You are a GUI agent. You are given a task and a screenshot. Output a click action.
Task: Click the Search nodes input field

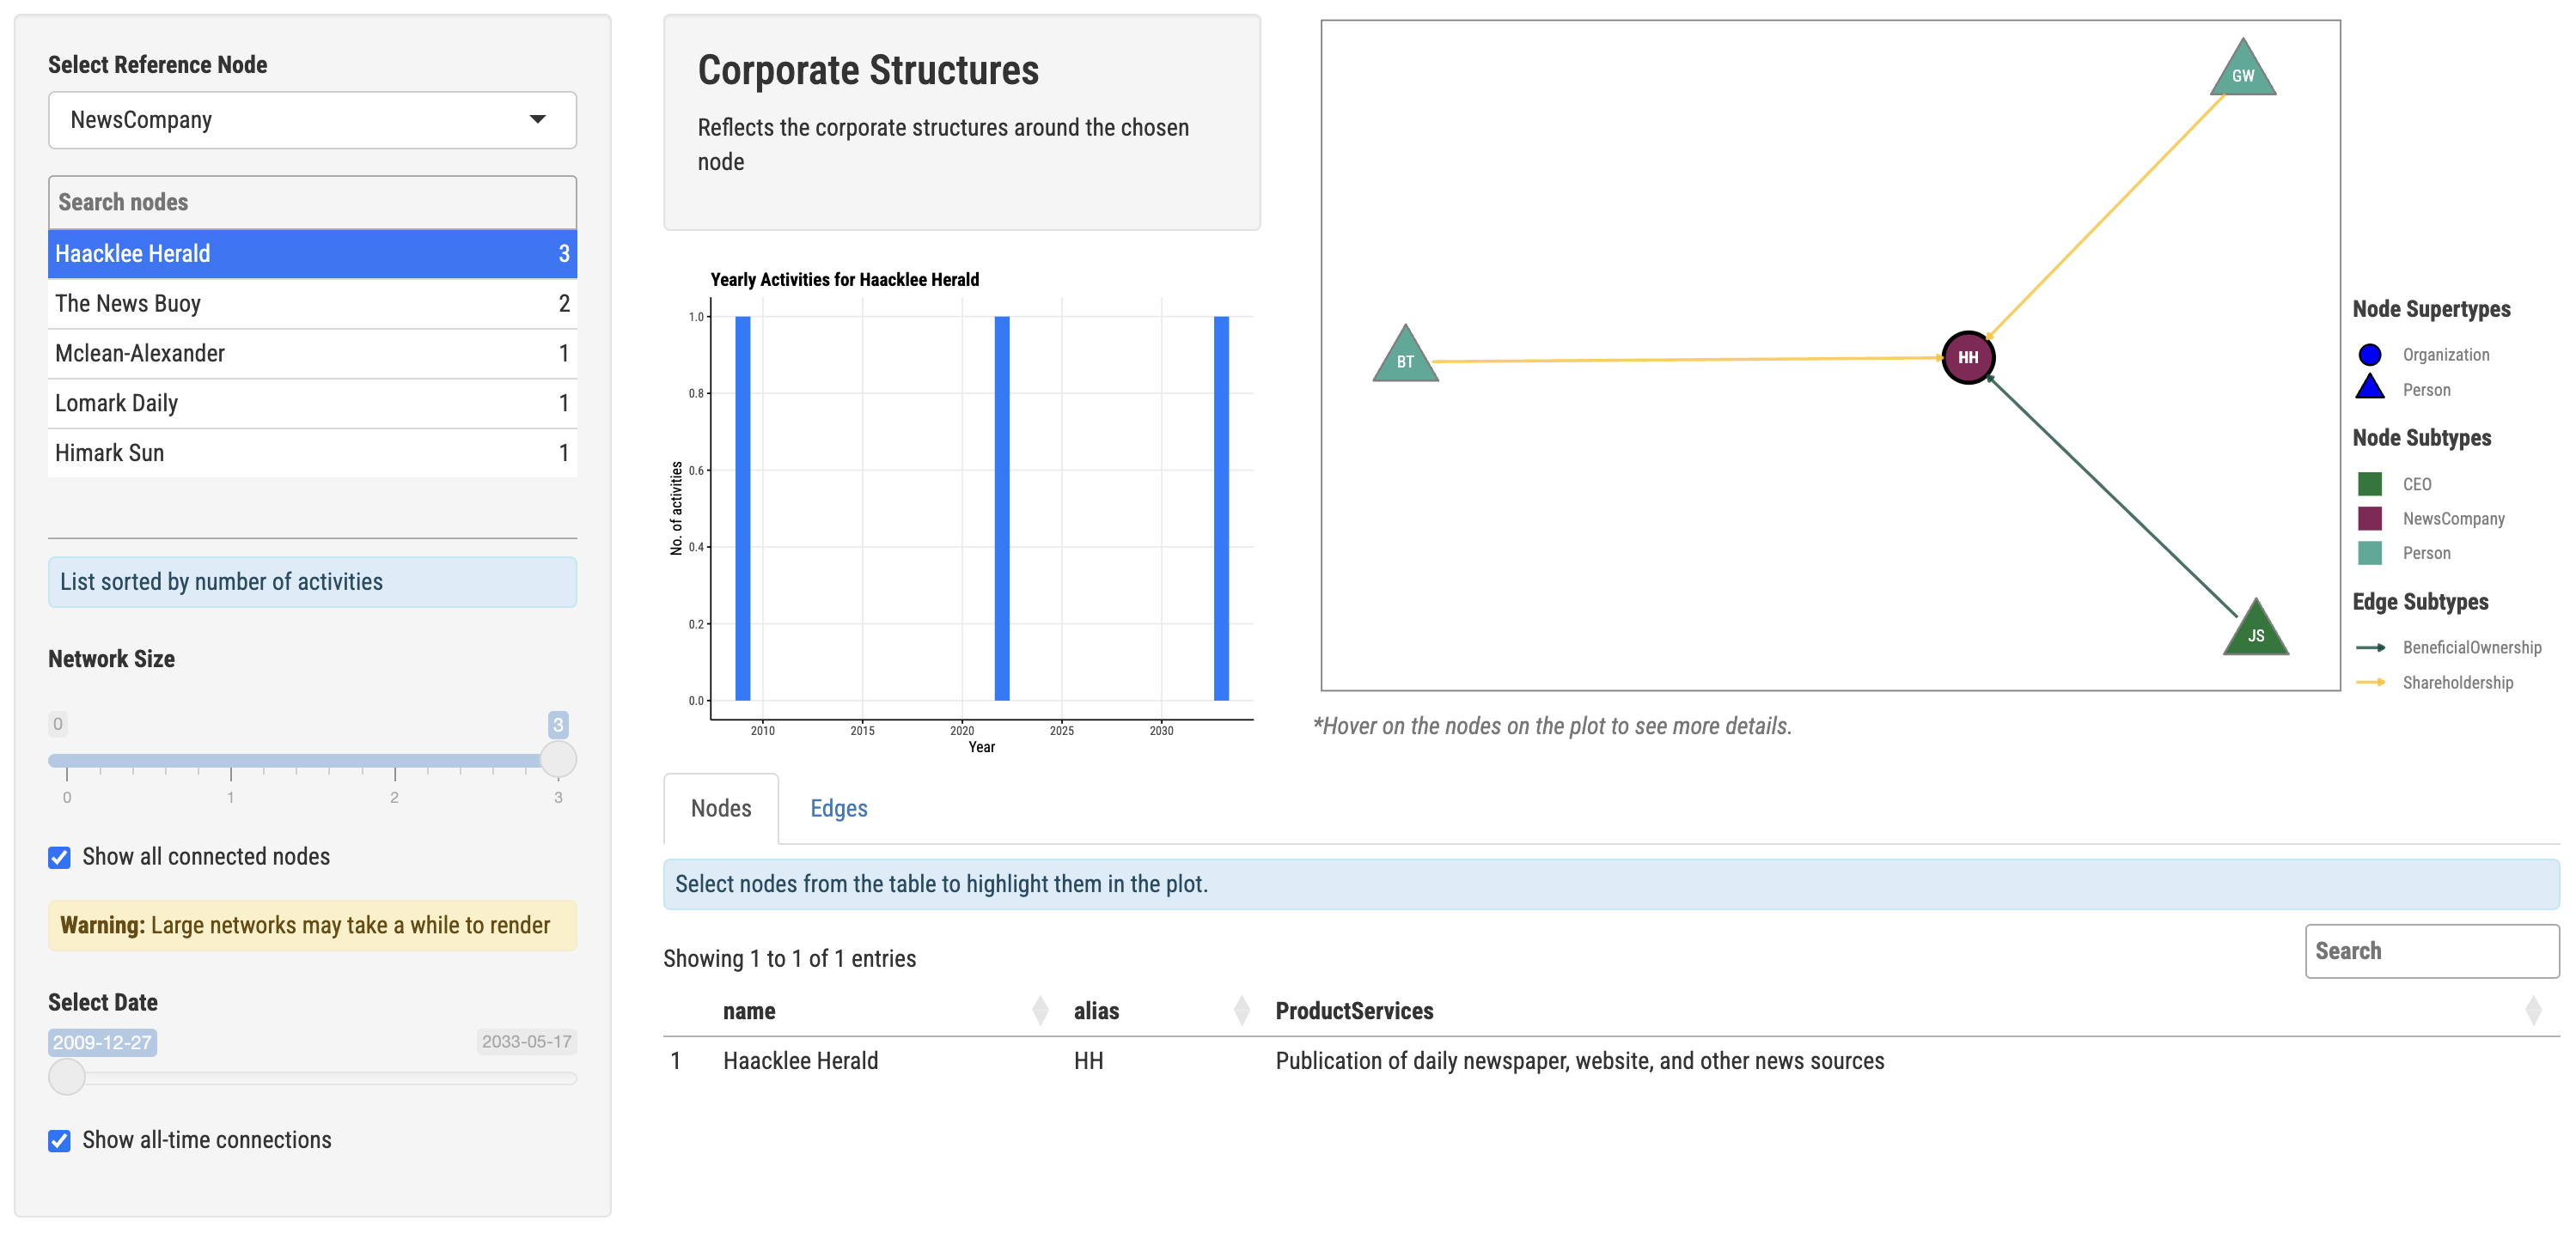click(312, 202)
